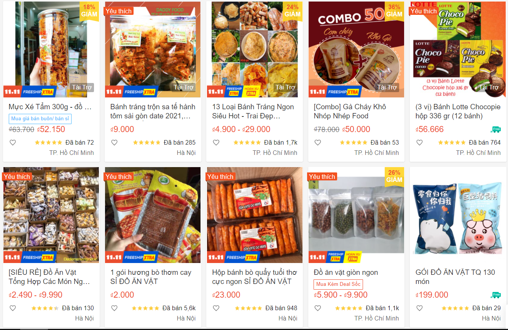The width and height of the screenshot is (508, 330).
Task: Click the 26% GIẢM discount badge
Action: (394, 177)
